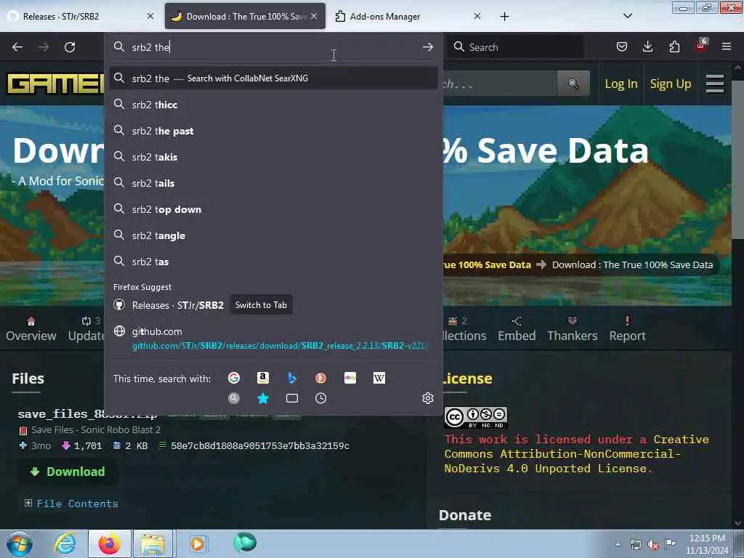Search with Bing one-off engine icon
The image size is (744, 558).
pyautogui.click(x=292, y=378)
